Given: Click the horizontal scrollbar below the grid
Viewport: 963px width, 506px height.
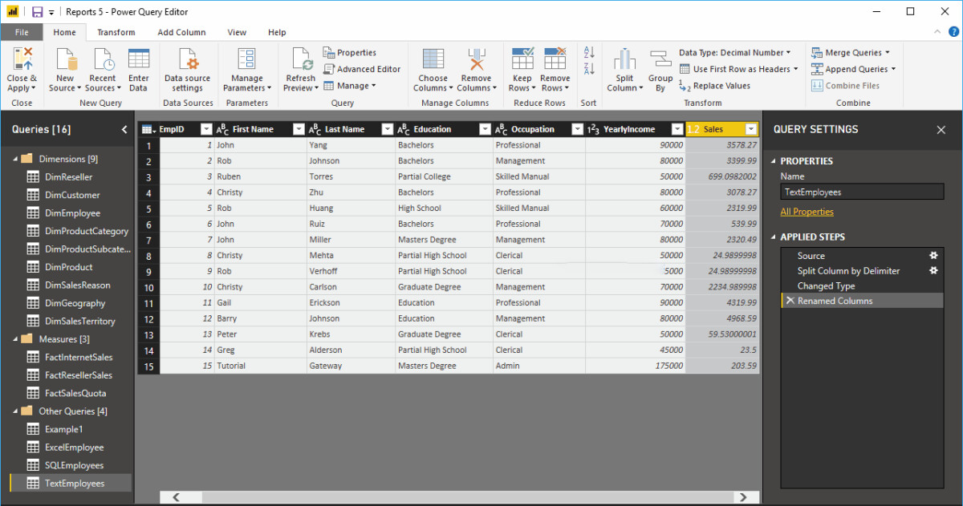Looking at the screenshot, I should click(x=460, y=497).
